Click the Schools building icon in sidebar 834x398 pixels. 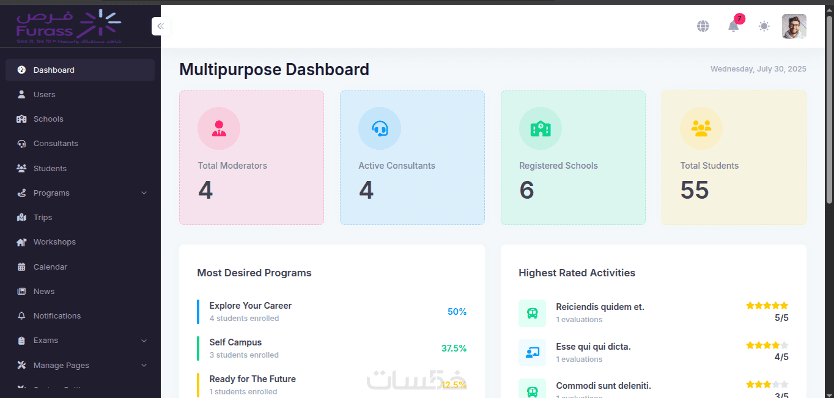(21, 119)
